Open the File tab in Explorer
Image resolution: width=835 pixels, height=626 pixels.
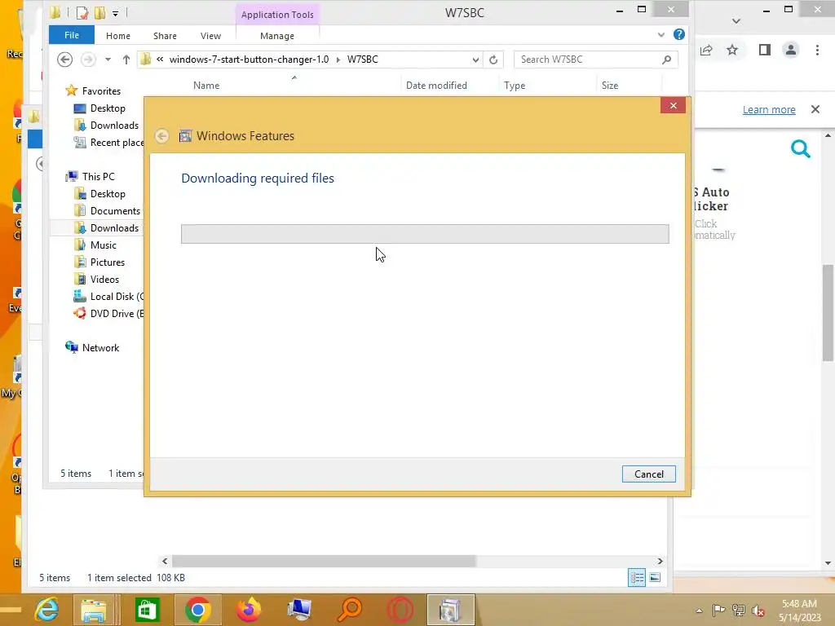pos(72,35)
